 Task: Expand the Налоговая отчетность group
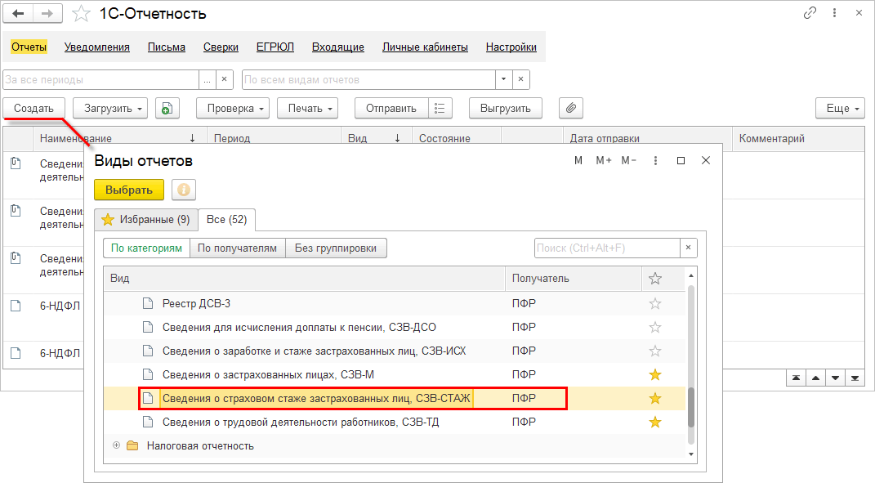click(116, 445)
